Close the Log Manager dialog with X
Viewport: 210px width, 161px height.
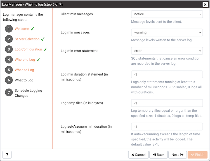tap(205, 4)
